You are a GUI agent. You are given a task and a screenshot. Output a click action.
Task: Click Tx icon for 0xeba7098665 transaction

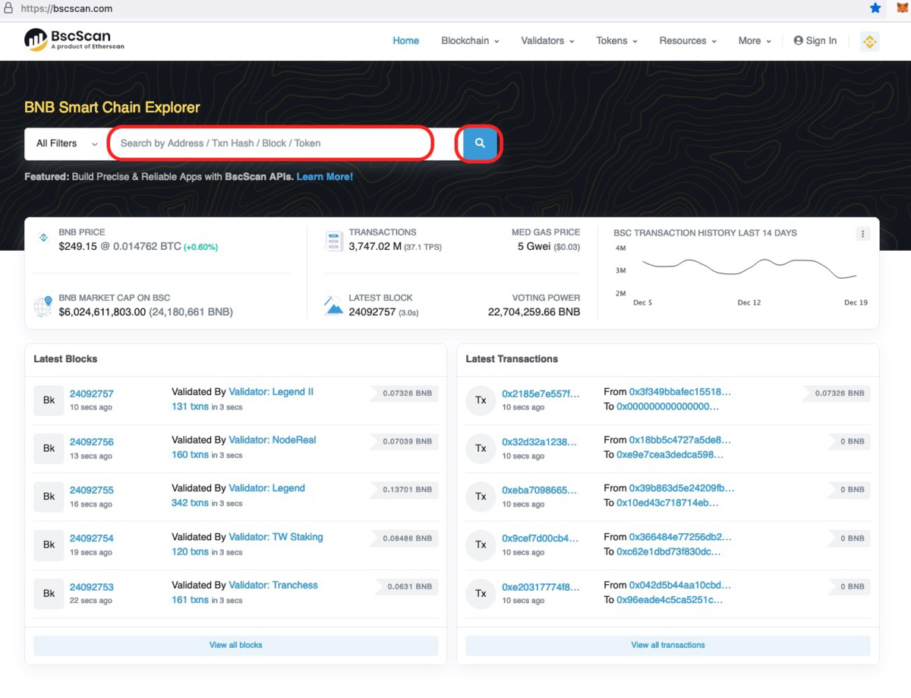coord(481,497)
